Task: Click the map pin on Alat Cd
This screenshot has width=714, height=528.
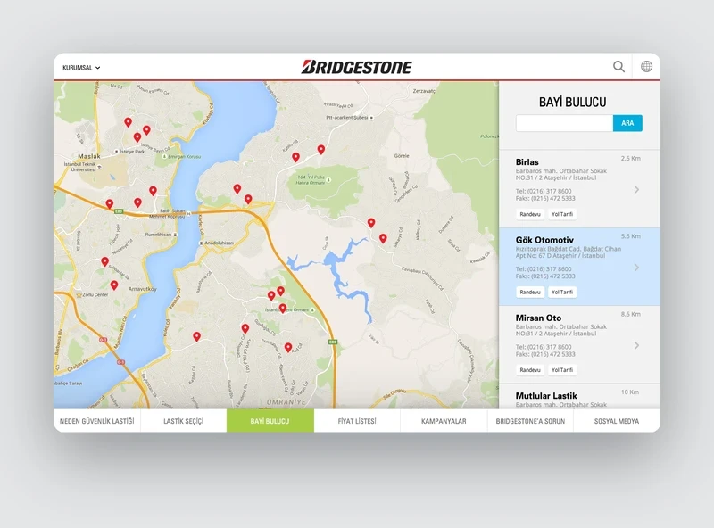Action: click(x=287, y=348)
